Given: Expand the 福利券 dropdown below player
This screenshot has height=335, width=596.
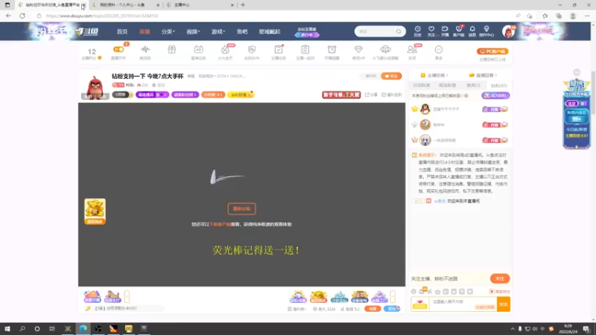Looking at the screenshot, I should tap(297, 309).
